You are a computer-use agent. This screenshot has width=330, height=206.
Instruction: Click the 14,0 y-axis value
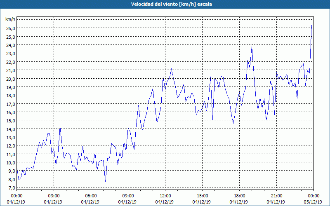click(11, 129)
